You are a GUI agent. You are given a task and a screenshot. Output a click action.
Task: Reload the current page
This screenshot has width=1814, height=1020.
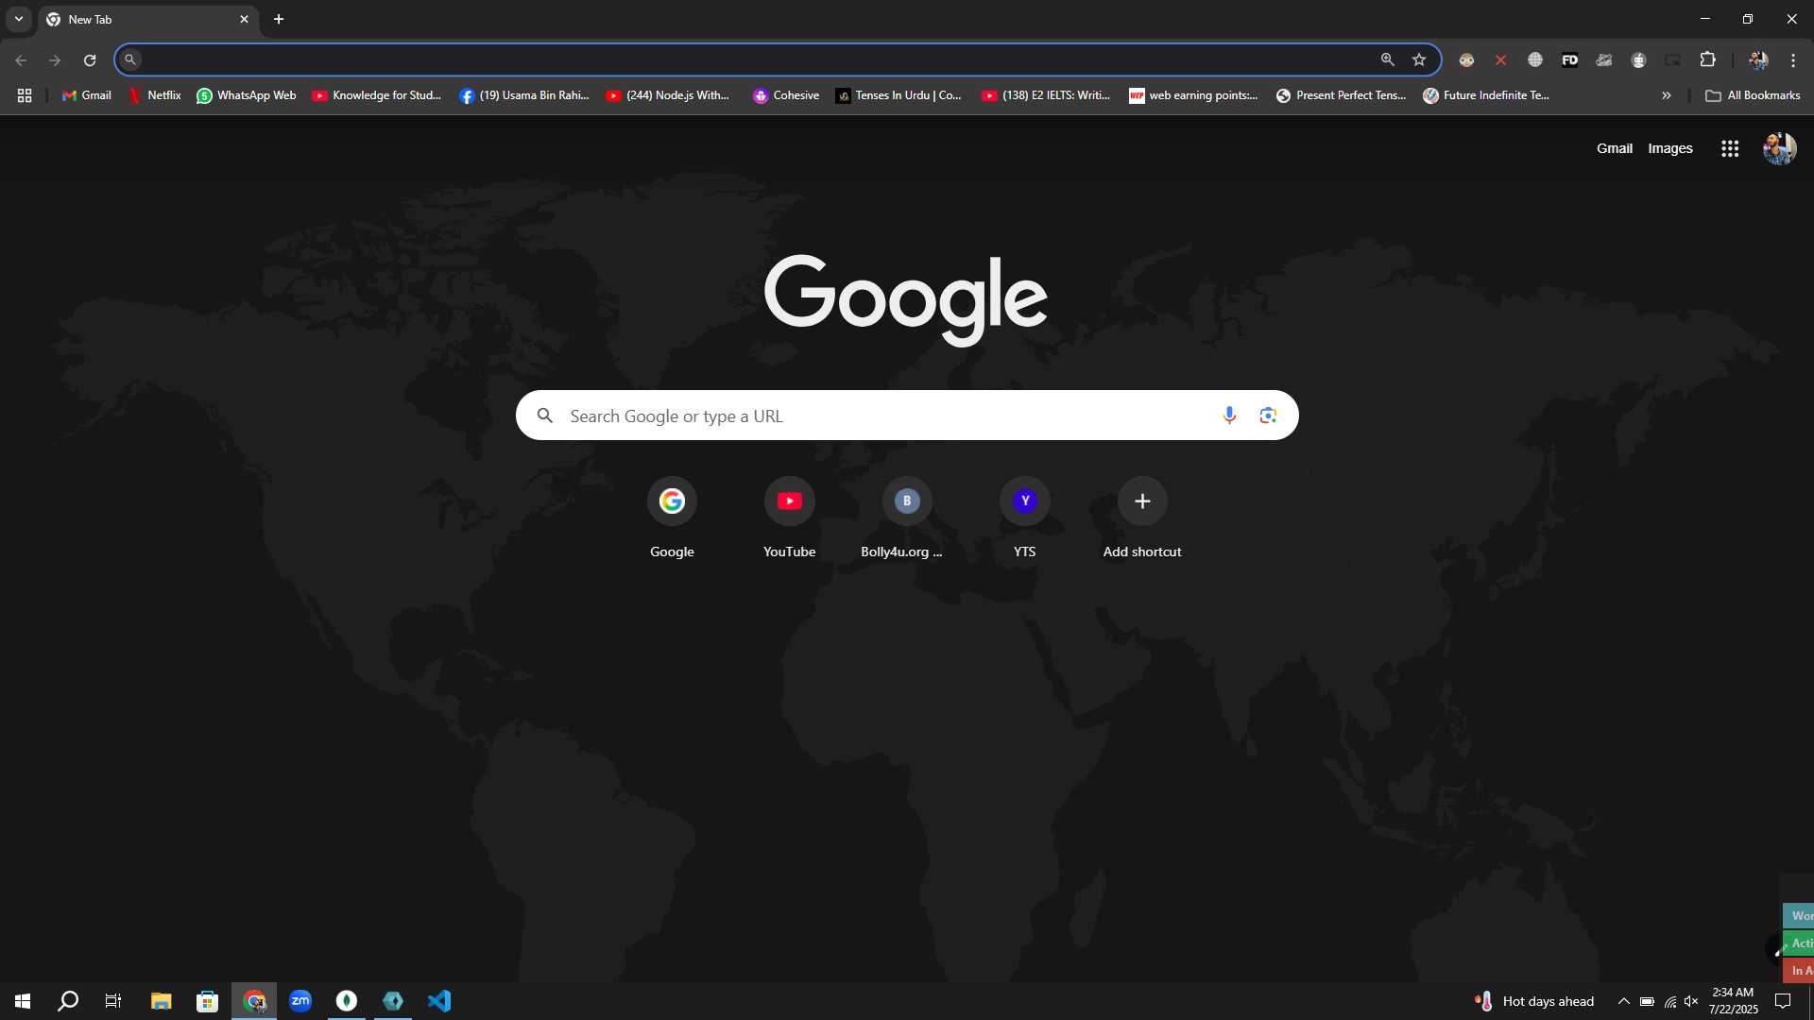[90, 59]
